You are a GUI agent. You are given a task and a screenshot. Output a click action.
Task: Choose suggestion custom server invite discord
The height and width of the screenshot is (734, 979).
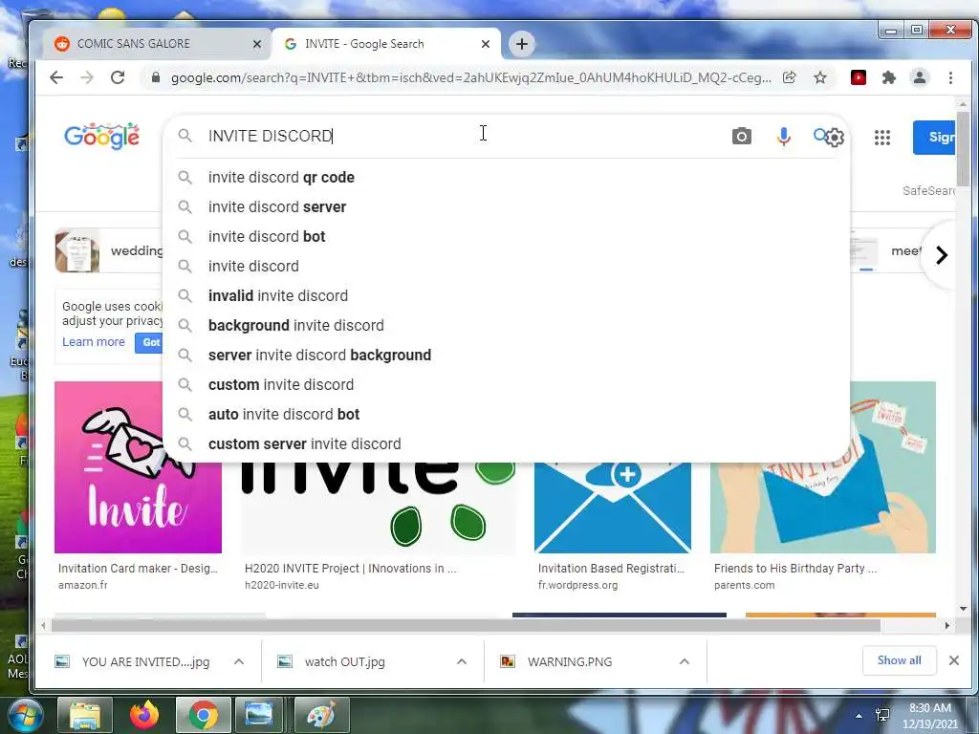tap(506, 443)
